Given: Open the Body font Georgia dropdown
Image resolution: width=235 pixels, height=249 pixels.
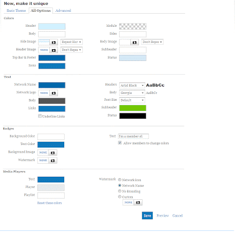Looking at the screenshot, I should pos(132,93).
